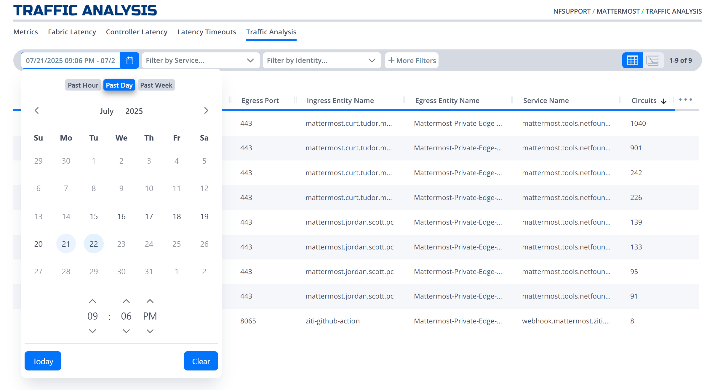Click the 8065 egress port cell
The width and height of the screenshot is (707, 390).
[x=248, y=321]
